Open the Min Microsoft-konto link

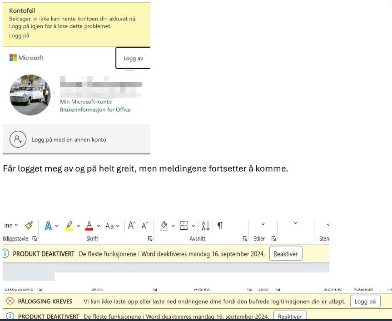(86, 102)
